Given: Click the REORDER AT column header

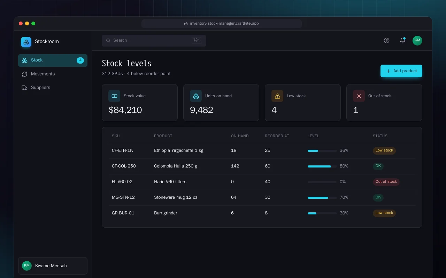Looking at the screenshot, I should 277,136.
